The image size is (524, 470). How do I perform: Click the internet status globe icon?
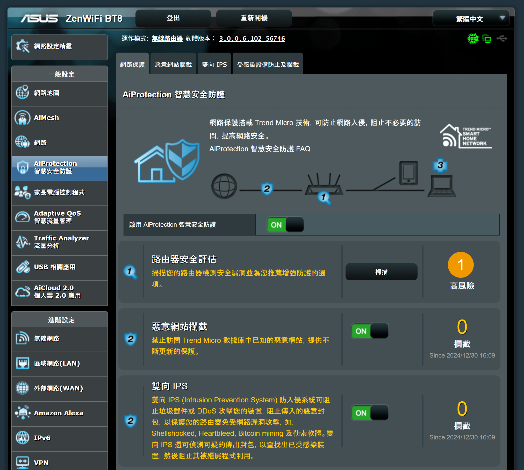point(473,39)
